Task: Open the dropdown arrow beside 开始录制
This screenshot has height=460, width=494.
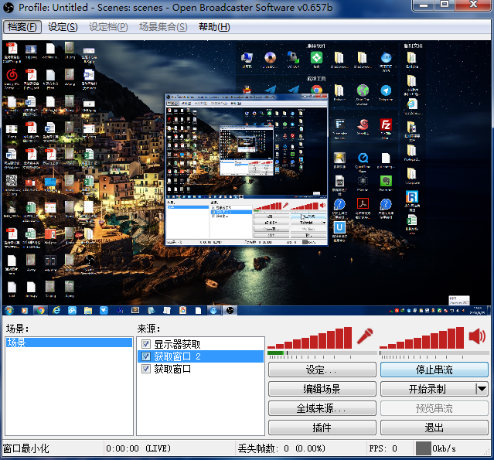Action: tap(482, 389)
